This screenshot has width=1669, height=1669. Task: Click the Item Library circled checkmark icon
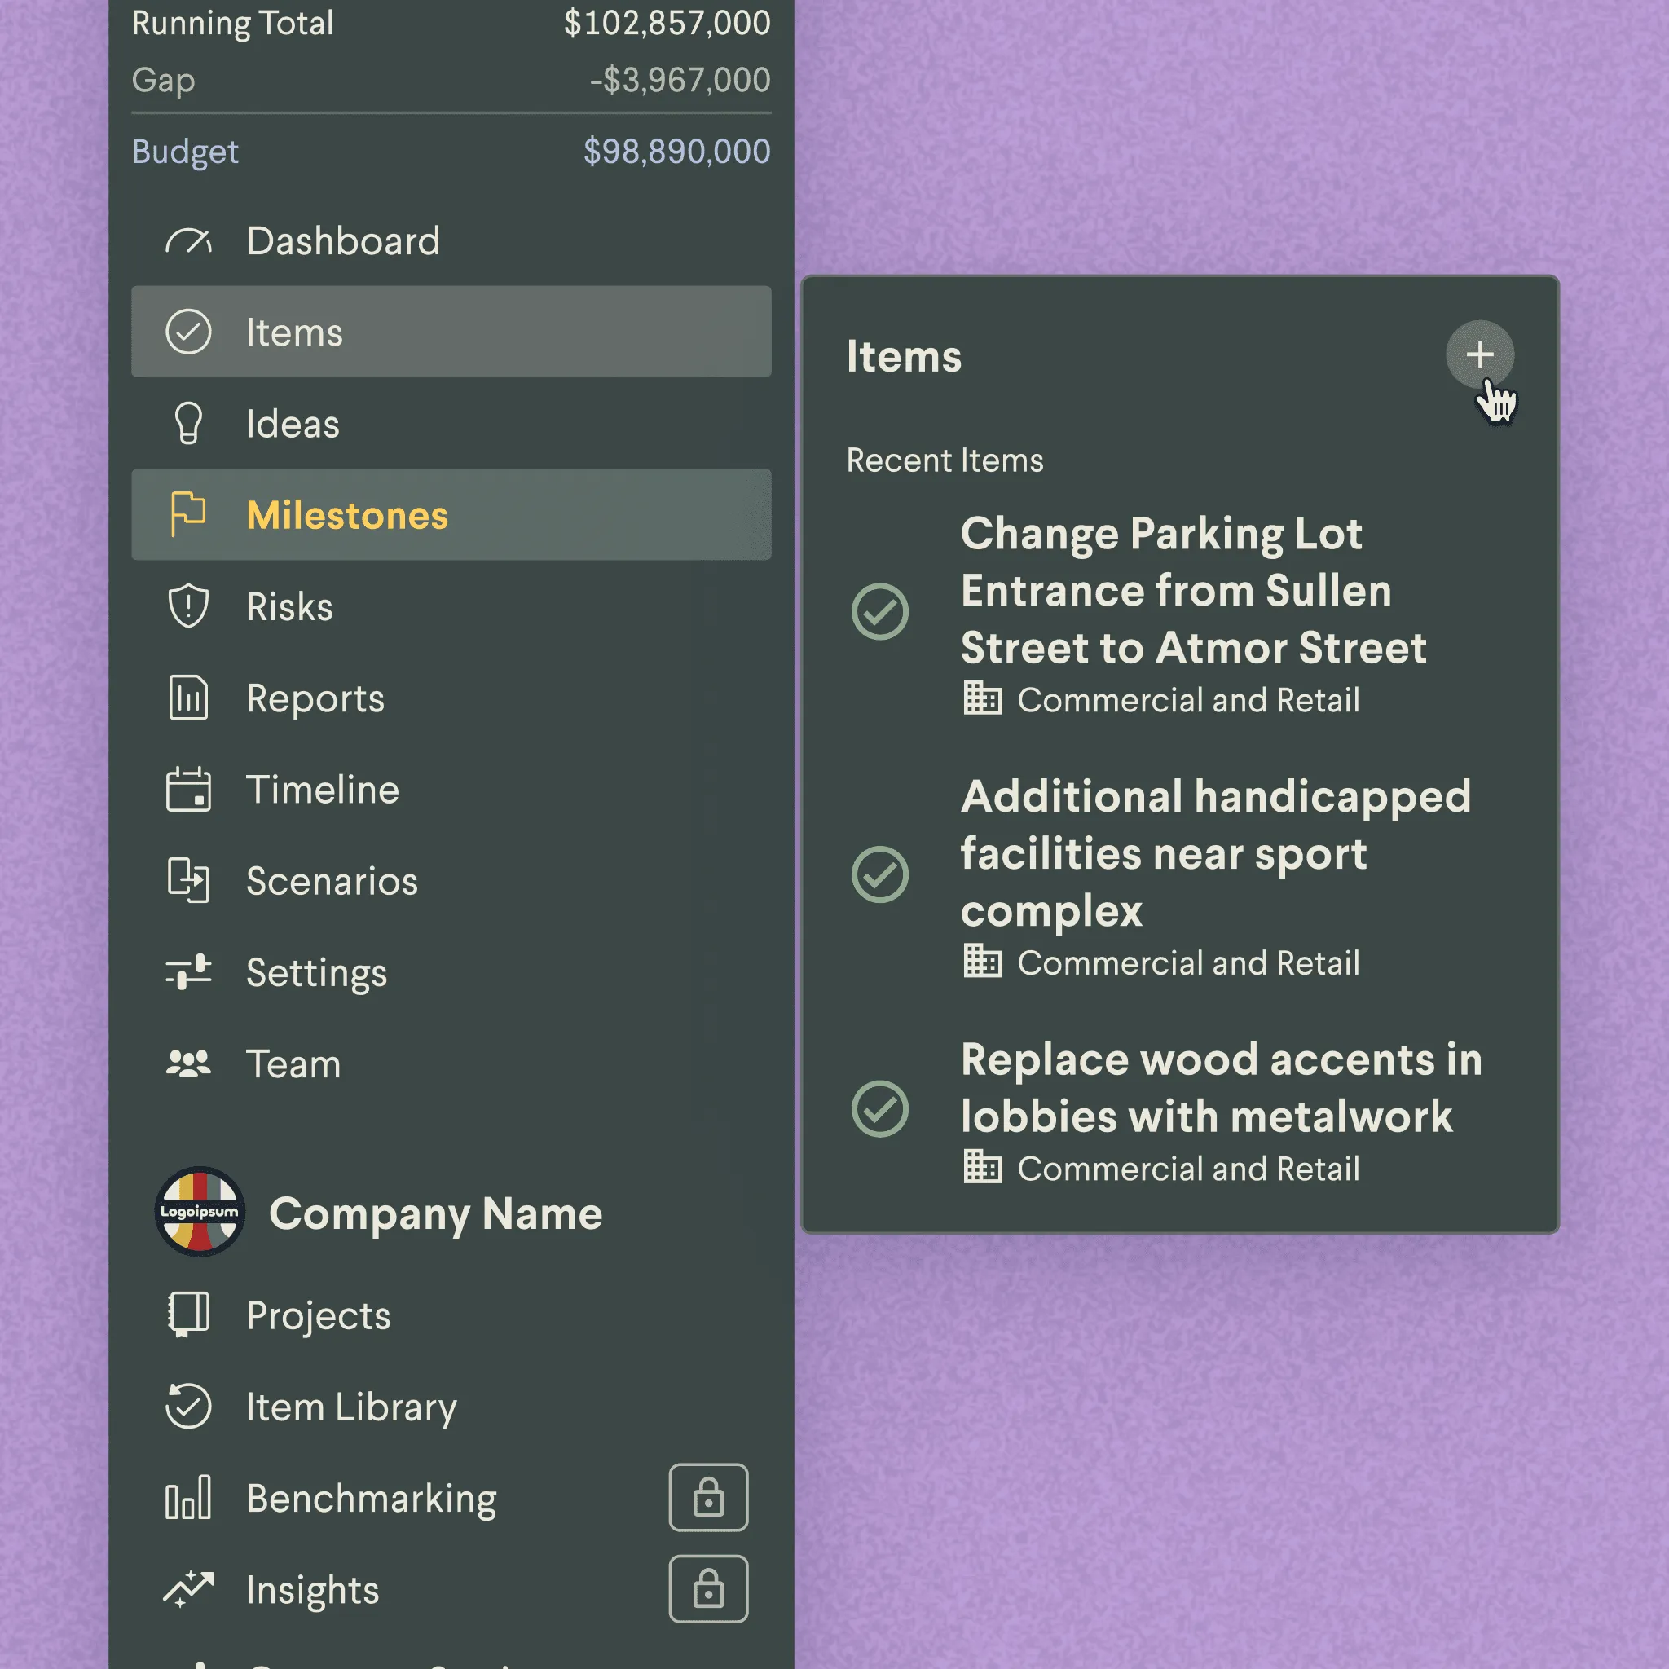click(189, 1407)
